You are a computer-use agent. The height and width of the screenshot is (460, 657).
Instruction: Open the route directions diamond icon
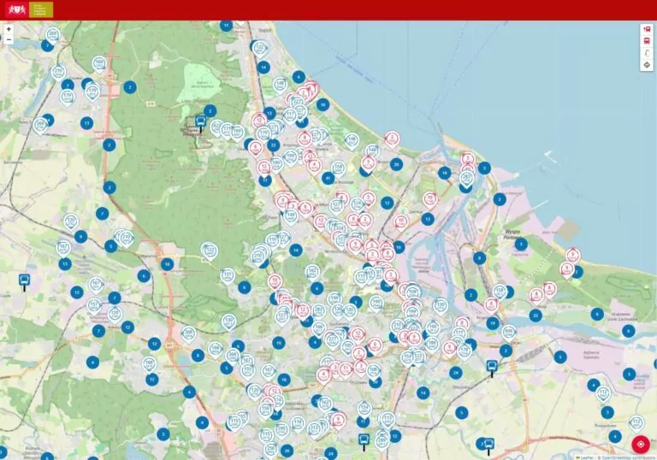646,65
